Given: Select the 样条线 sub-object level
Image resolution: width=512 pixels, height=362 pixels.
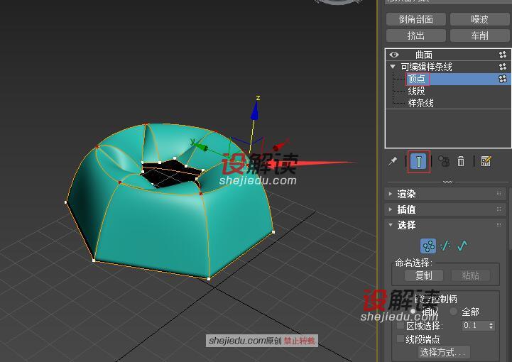Looking at the screenshot, I should [420, 103].
